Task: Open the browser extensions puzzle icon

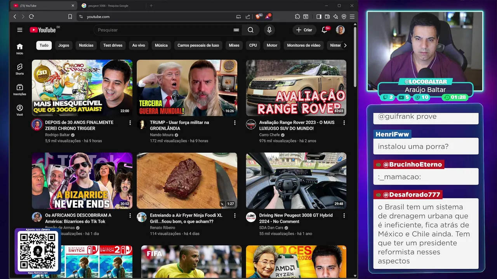Action: tap(297, 17)
